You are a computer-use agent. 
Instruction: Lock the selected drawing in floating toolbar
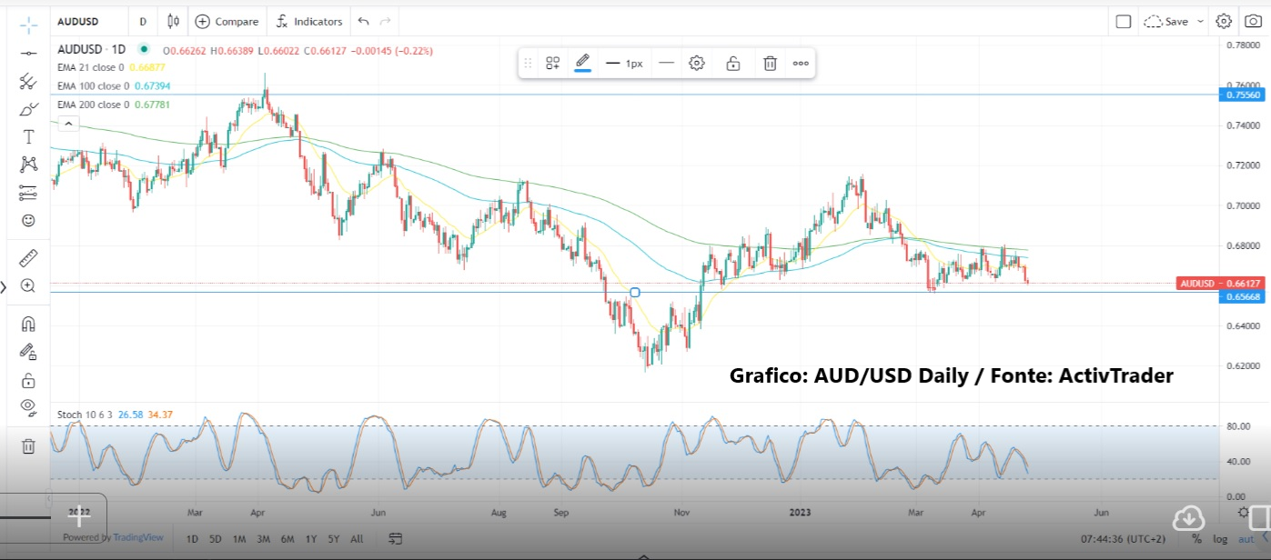[x=732, y=63]
